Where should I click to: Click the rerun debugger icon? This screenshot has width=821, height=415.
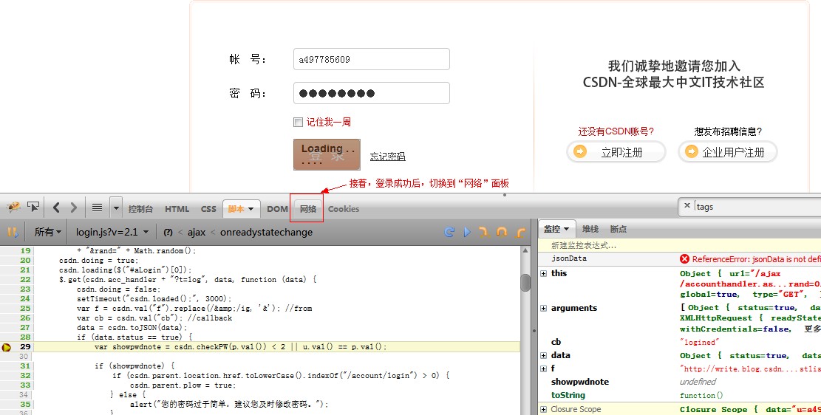click(449, 232)
